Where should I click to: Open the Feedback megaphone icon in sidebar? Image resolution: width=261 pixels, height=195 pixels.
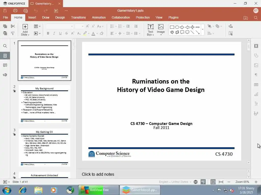(x=5, y=75)
